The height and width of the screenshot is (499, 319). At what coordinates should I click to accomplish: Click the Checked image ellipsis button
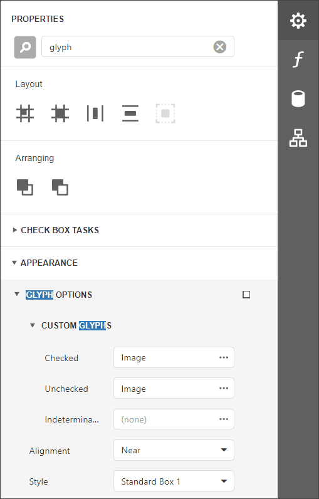pyautogui.click(x=224, y=357)
